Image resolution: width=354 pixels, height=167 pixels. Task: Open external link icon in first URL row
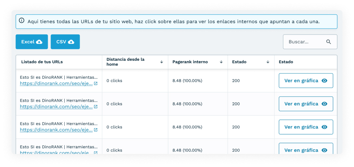pyautogui.click(x=96, y=83)
